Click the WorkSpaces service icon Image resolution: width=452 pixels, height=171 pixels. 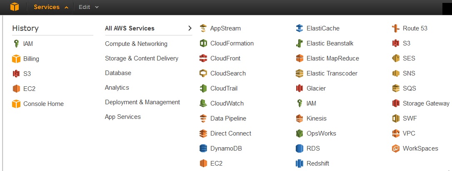(x=396, y=148)
